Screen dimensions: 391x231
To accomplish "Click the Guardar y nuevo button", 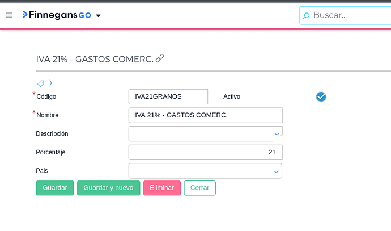I will pos(108,188).
